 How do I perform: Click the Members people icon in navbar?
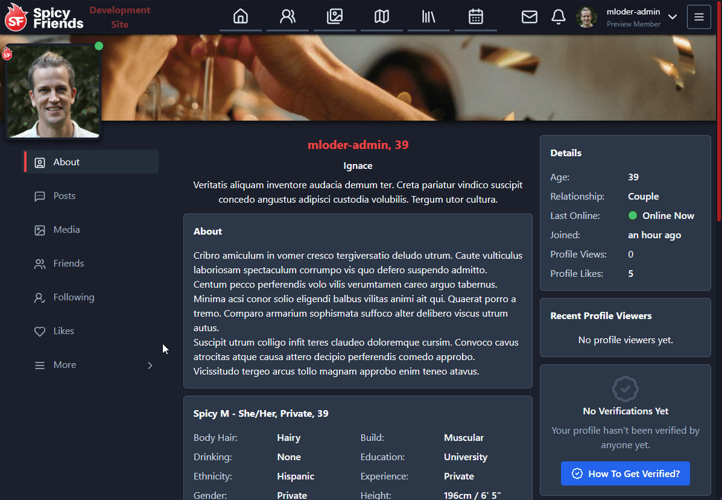click(288, 17)
